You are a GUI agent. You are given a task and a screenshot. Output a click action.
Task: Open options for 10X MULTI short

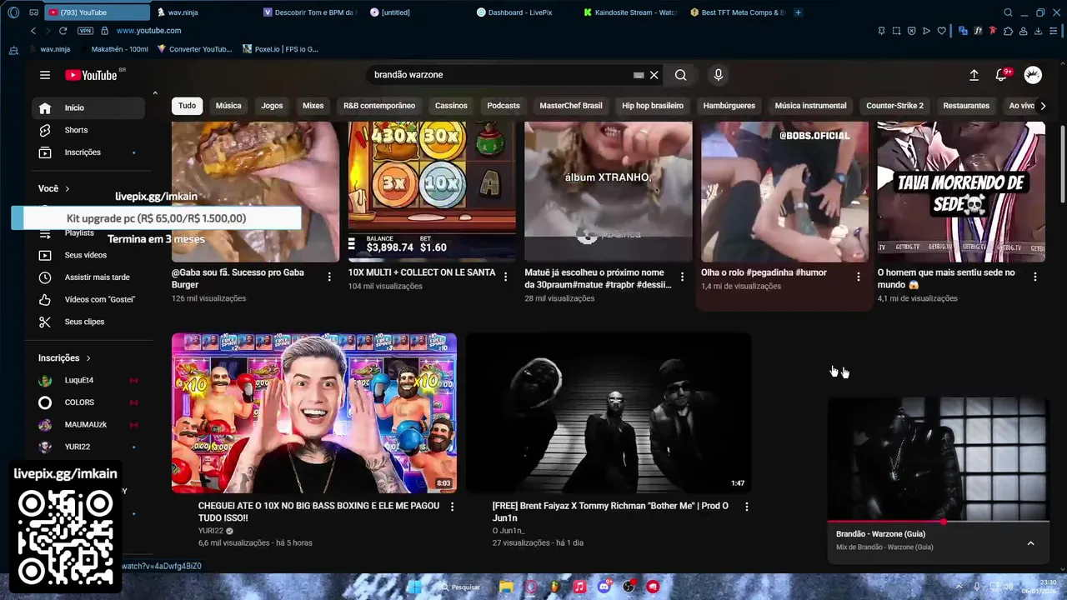[505, 277]
